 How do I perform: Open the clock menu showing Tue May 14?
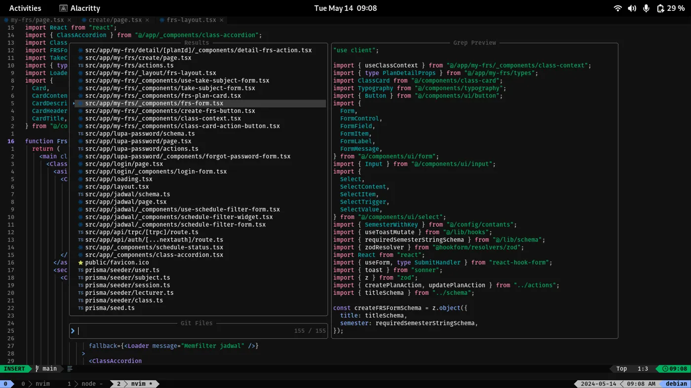click(345, 8)
